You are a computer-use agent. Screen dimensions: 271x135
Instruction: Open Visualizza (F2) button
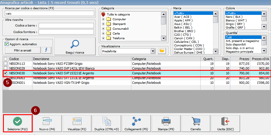click(x=77, y=124)
